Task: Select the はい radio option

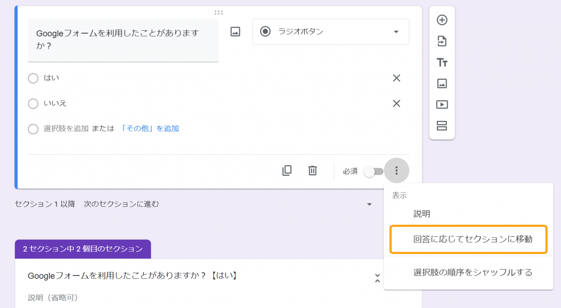Action: tap(33, 78)
